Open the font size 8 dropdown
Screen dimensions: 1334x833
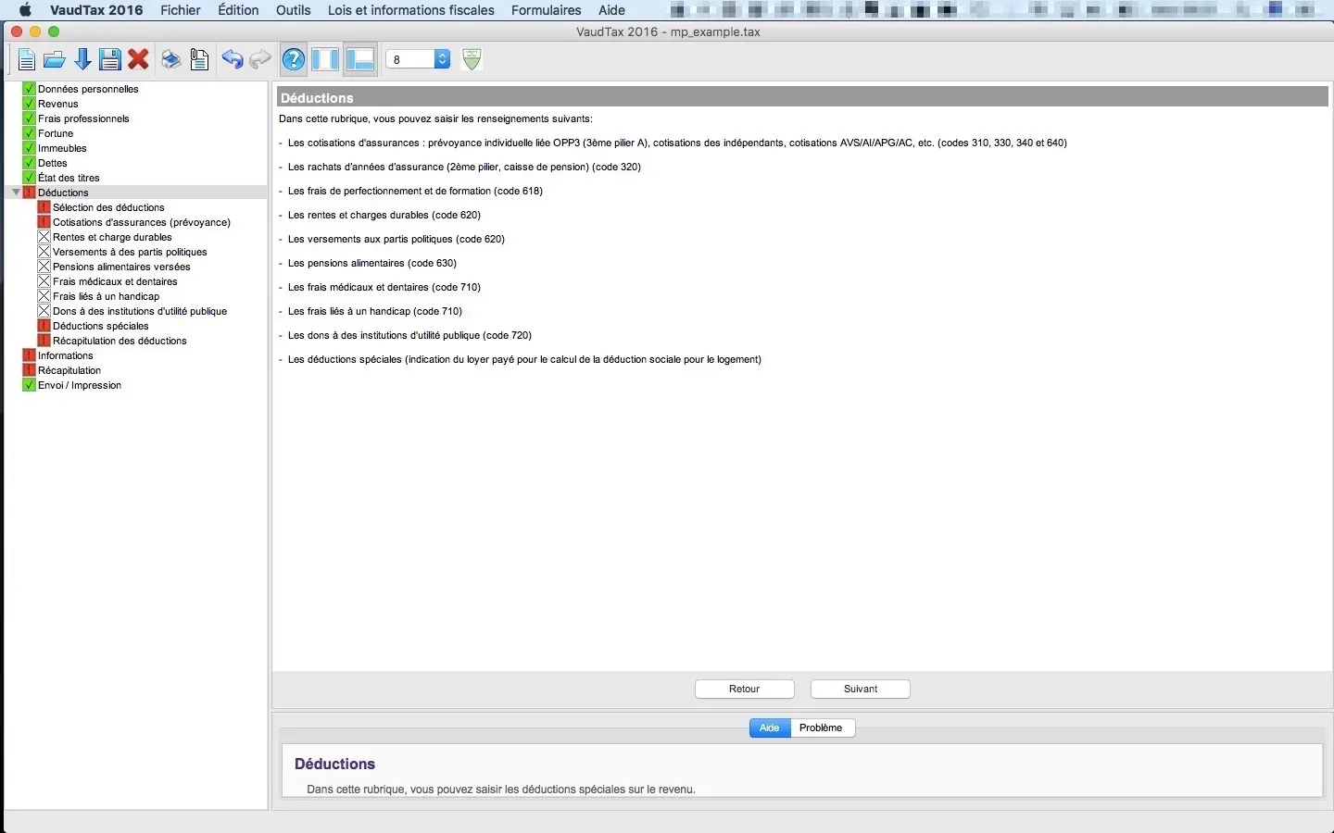click(x=418, y=59)
